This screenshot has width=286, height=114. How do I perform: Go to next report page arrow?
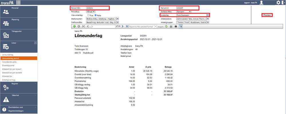123,26
